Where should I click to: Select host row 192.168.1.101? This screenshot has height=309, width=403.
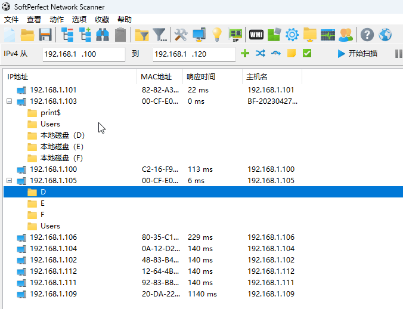click(203, 90)
